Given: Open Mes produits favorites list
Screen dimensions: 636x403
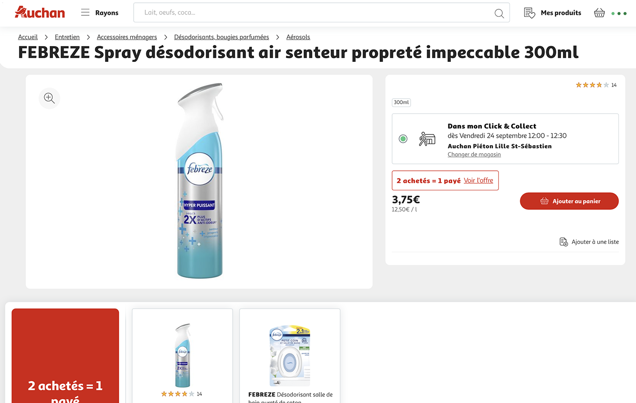Looking at the screenshot, I should [x=552, y=13].
